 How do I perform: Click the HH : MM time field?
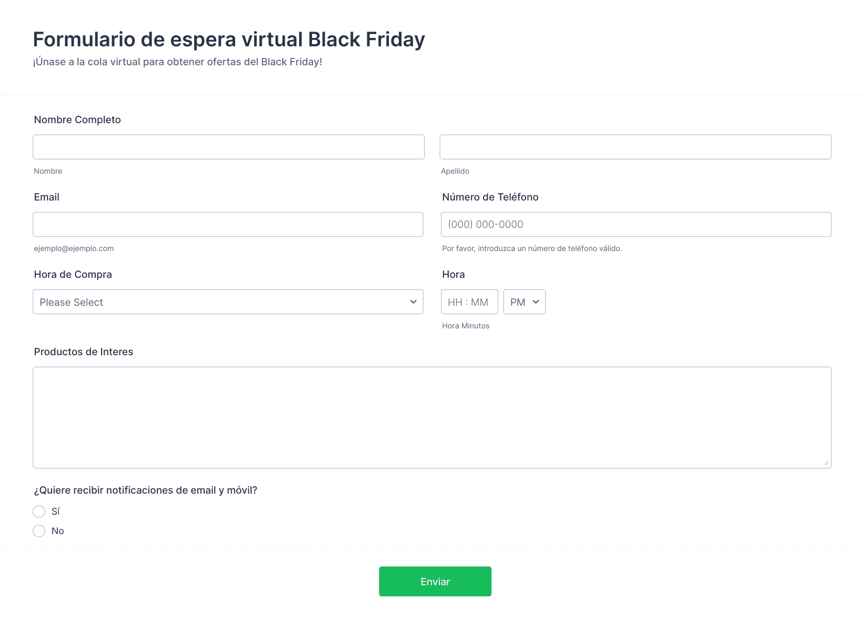(469, 302)
